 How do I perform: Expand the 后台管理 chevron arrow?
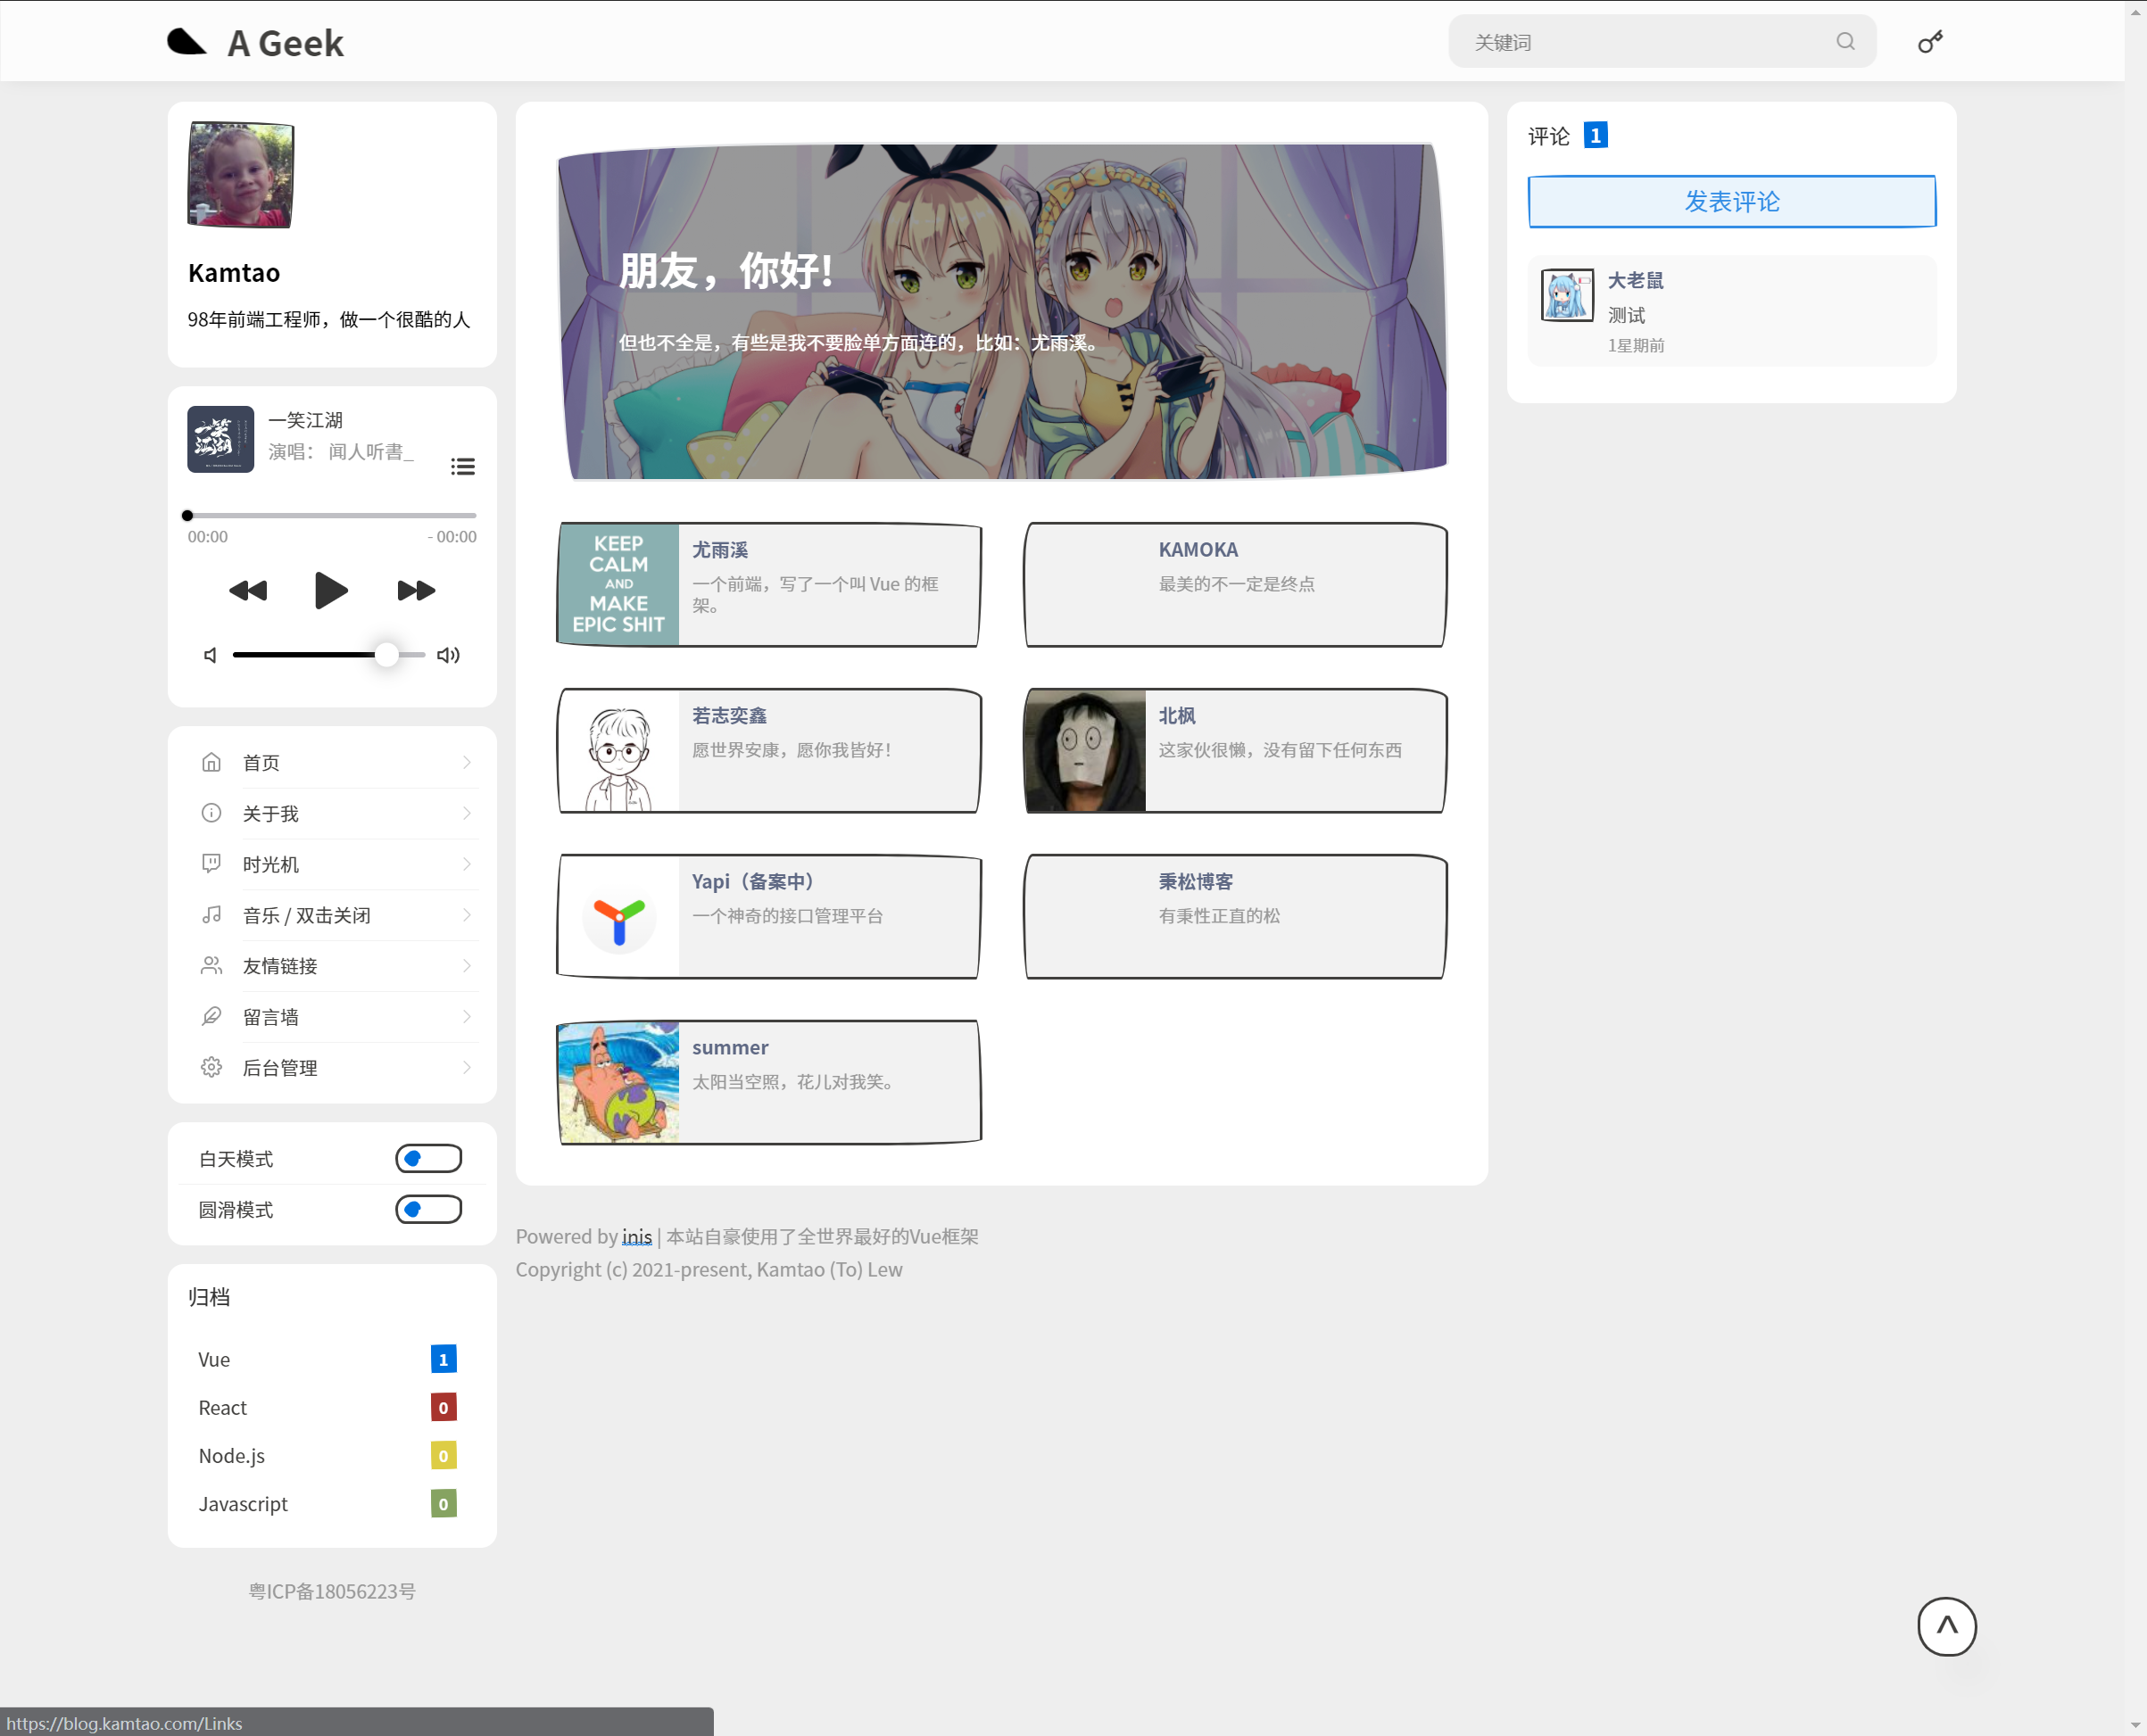click(x=466, y=1067)
